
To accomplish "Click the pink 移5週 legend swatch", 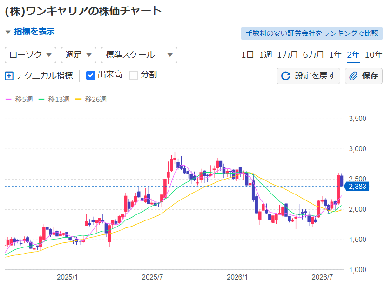I will pyautogui.click(x=8, y=100).
